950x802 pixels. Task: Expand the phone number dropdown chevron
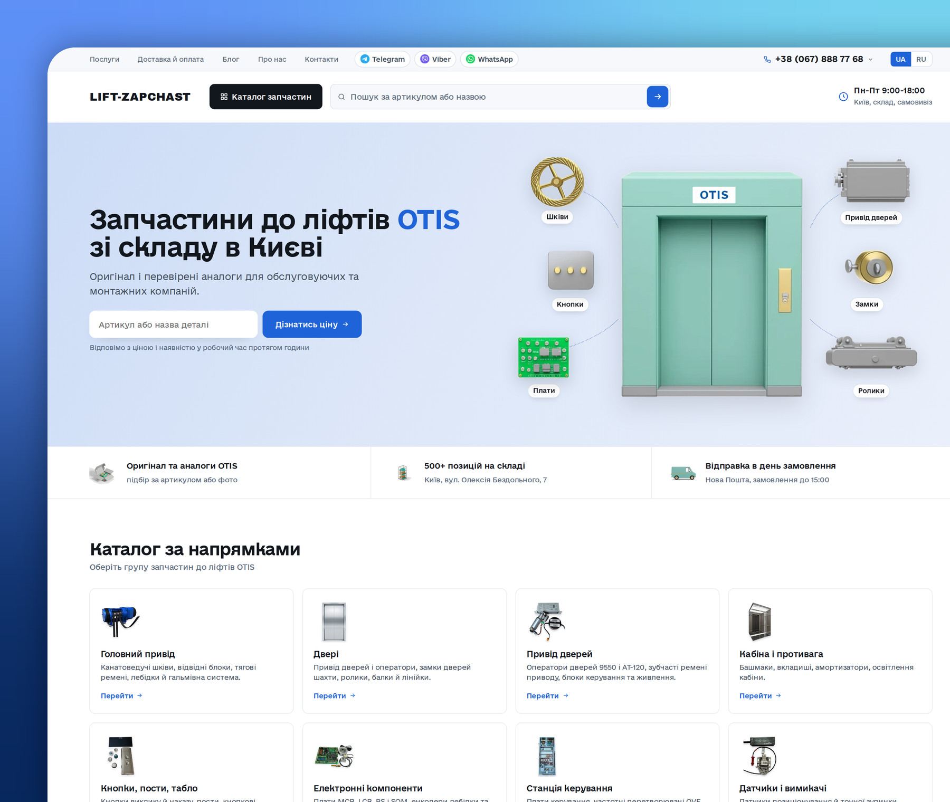point(870,59)
